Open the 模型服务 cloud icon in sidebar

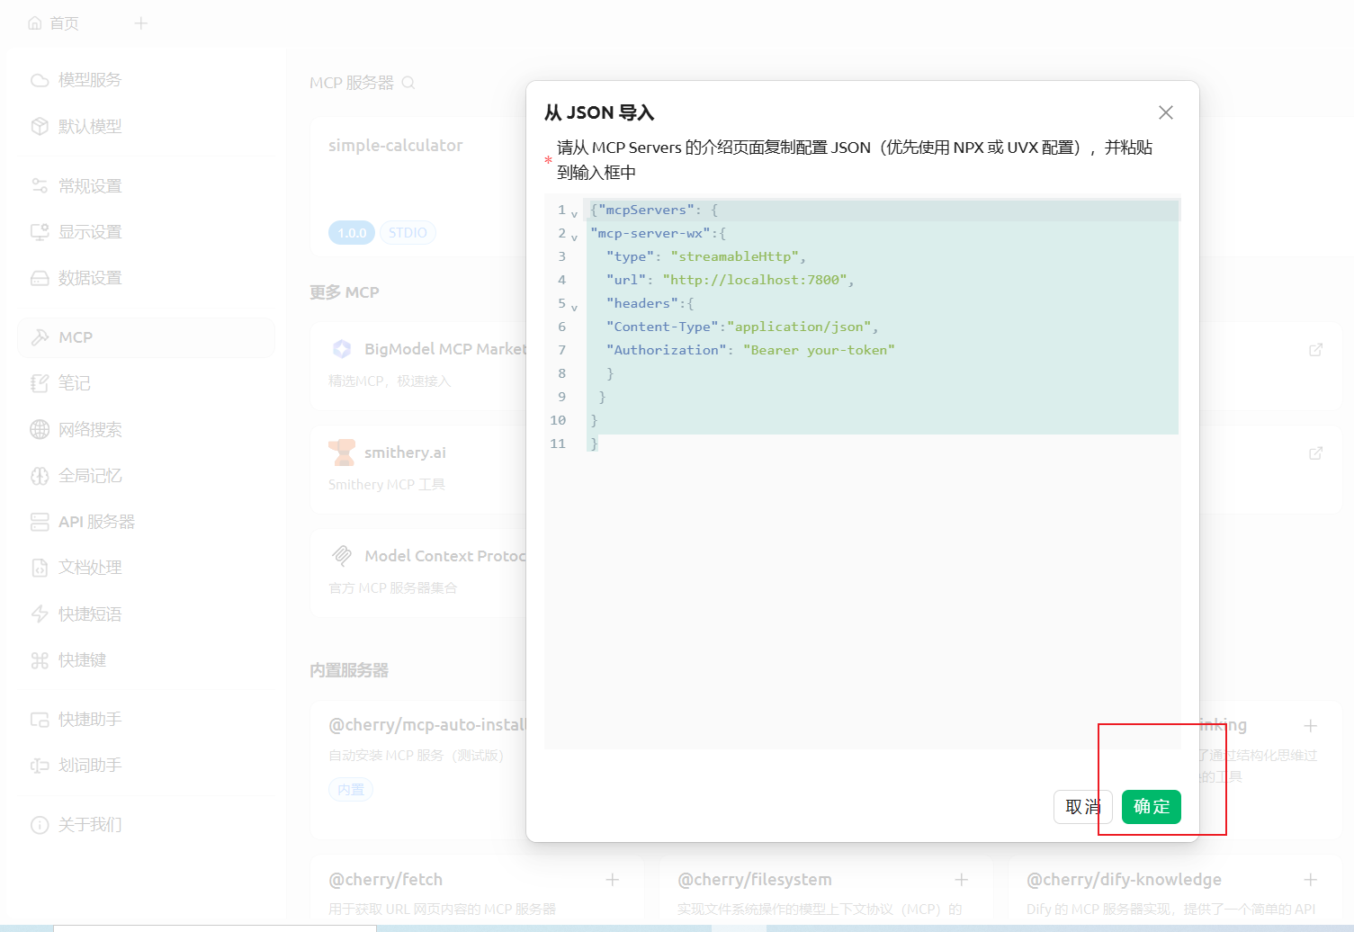click(40, 80)
